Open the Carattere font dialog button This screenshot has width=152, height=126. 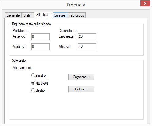click(81, 77)
